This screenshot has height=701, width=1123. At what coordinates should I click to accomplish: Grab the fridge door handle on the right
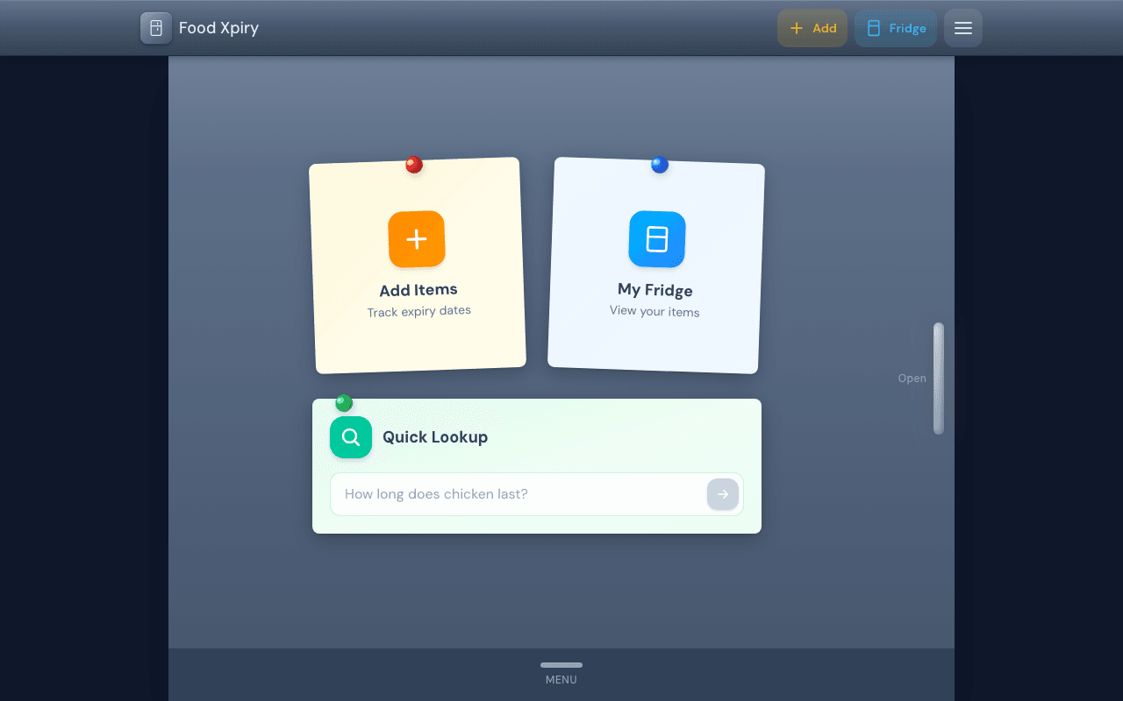click(x=938, y=379)
